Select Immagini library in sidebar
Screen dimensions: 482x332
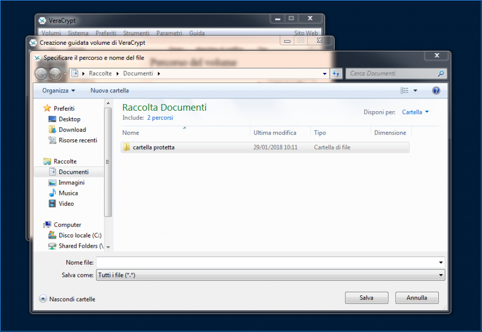coord(71,183)
